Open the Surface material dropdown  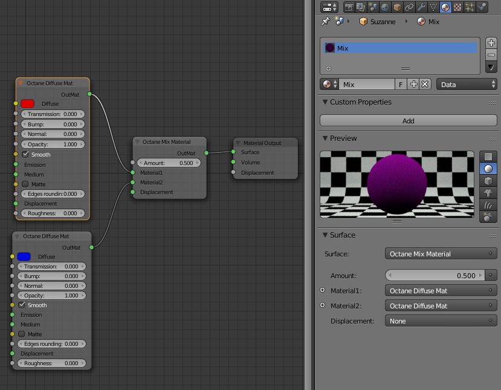click(x=441, y=253)
